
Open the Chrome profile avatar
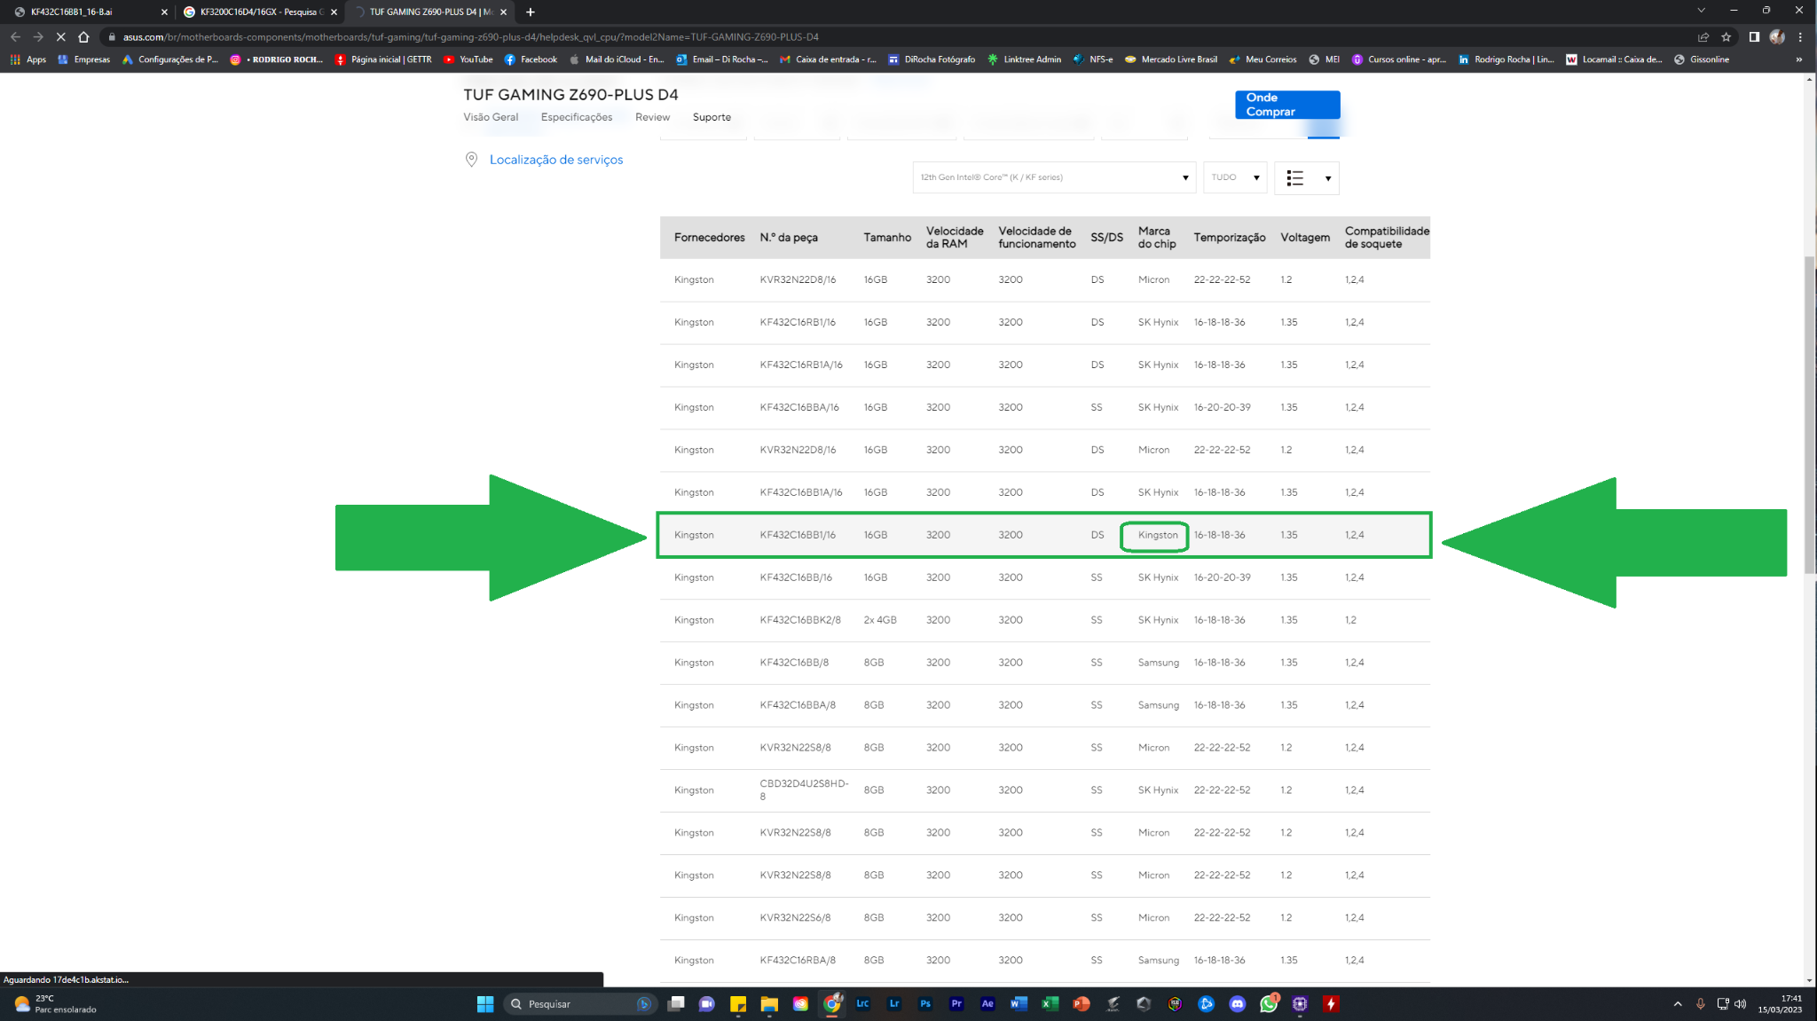click(x=1776, y=37)
